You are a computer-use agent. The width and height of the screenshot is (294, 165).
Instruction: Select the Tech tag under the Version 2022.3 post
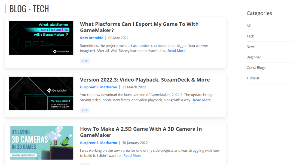[85, 110]
